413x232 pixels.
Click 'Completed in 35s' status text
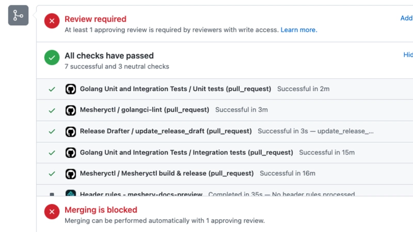click(235, 194)
